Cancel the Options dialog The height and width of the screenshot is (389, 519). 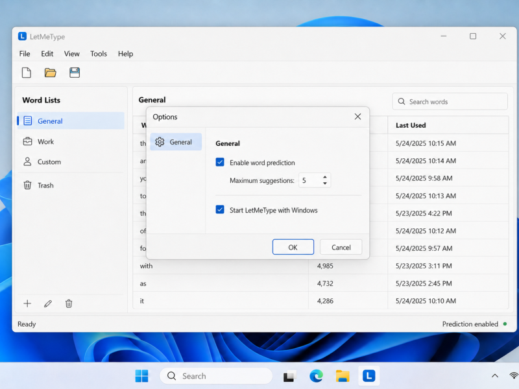pos(341,247)
